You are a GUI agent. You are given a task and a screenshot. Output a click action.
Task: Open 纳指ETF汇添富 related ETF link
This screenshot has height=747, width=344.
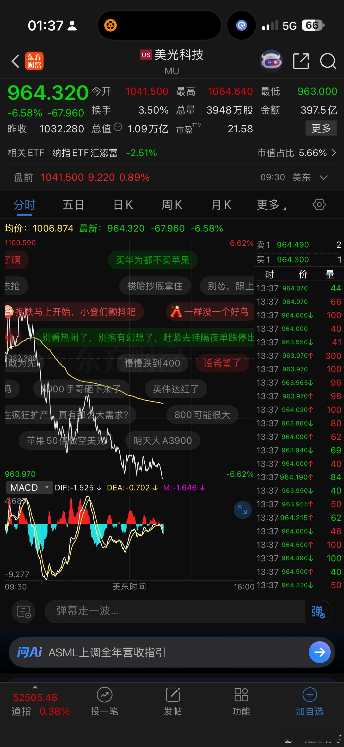click(85, 153)
